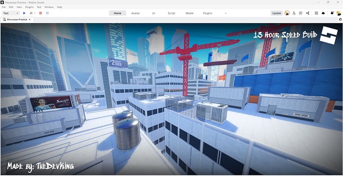Expand the arrow next to the Pause button
The height and width of the screenshot is (182, 343).
[x=35, y=13]
